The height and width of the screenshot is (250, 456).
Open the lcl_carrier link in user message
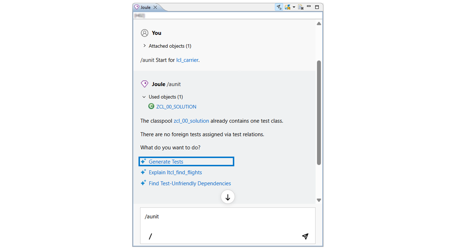(x=187, y=60)
